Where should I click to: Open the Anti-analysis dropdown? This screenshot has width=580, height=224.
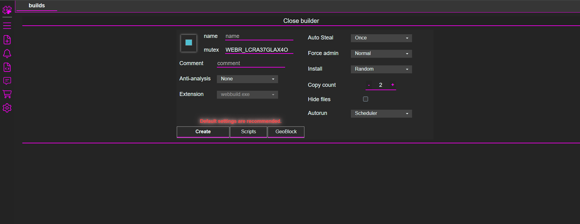[247, 79]
